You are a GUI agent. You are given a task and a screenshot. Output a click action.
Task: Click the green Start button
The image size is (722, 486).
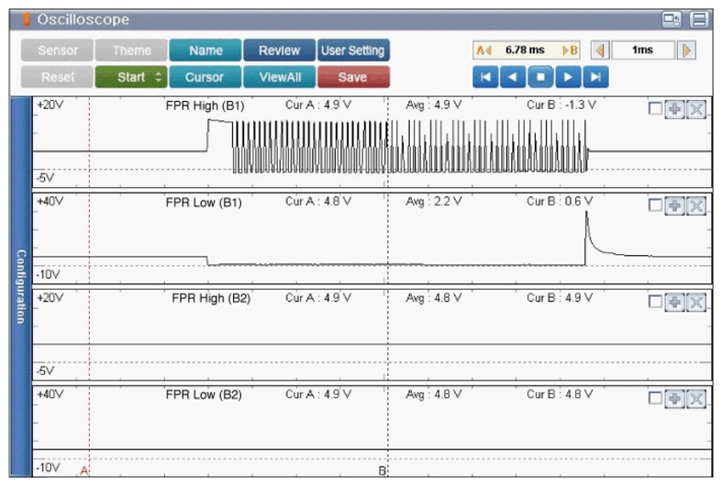click(131, 77)
